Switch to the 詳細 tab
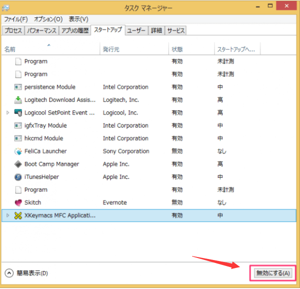This screenshot has width=300, height=289. 157,30
